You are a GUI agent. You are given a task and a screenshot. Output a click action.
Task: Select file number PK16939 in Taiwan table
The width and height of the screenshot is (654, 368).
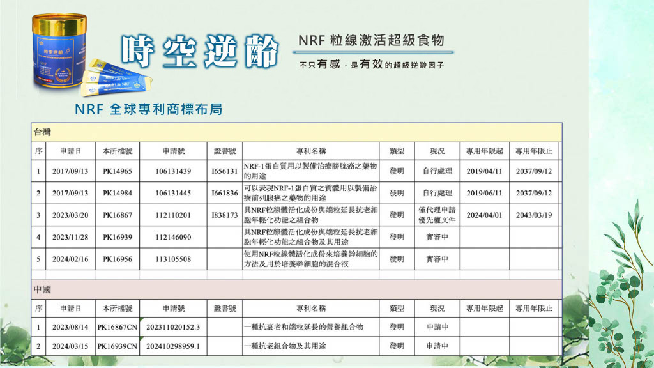118,237
